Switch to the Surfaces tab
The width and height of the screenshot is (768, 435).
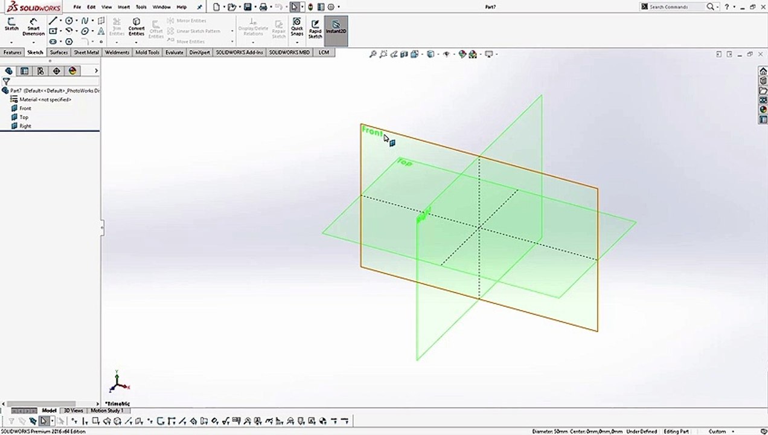tap(59, 53)
